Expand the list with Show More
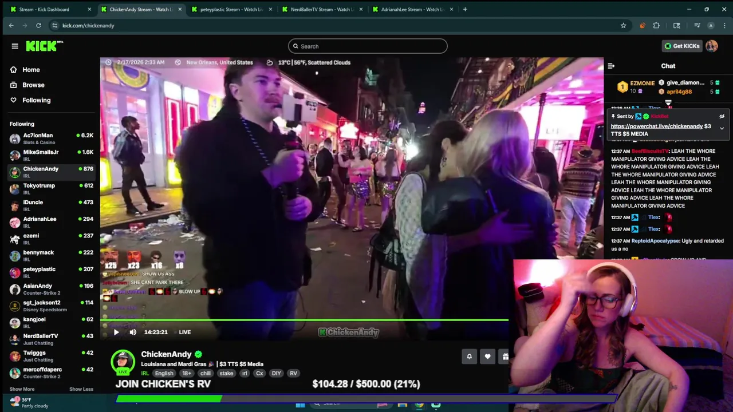Image resolution: width=733 pixels, height=412 pixels. (x=22, y=389)
